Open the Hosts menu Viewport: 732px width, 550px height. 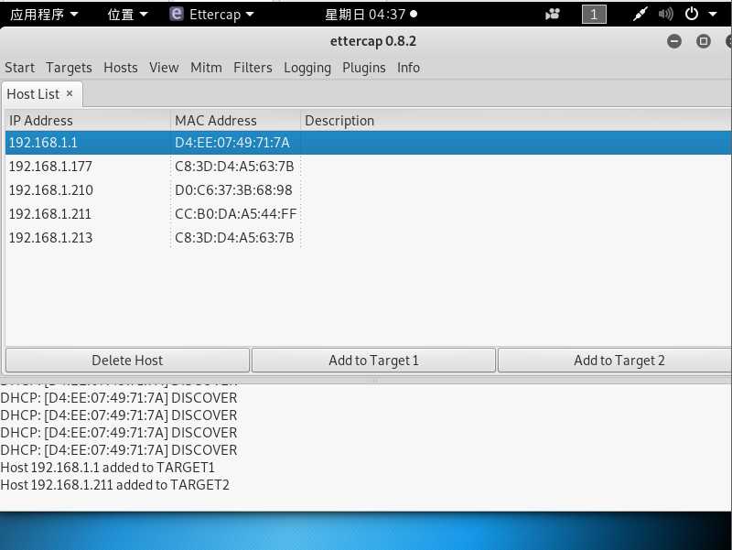coord(121,68)
